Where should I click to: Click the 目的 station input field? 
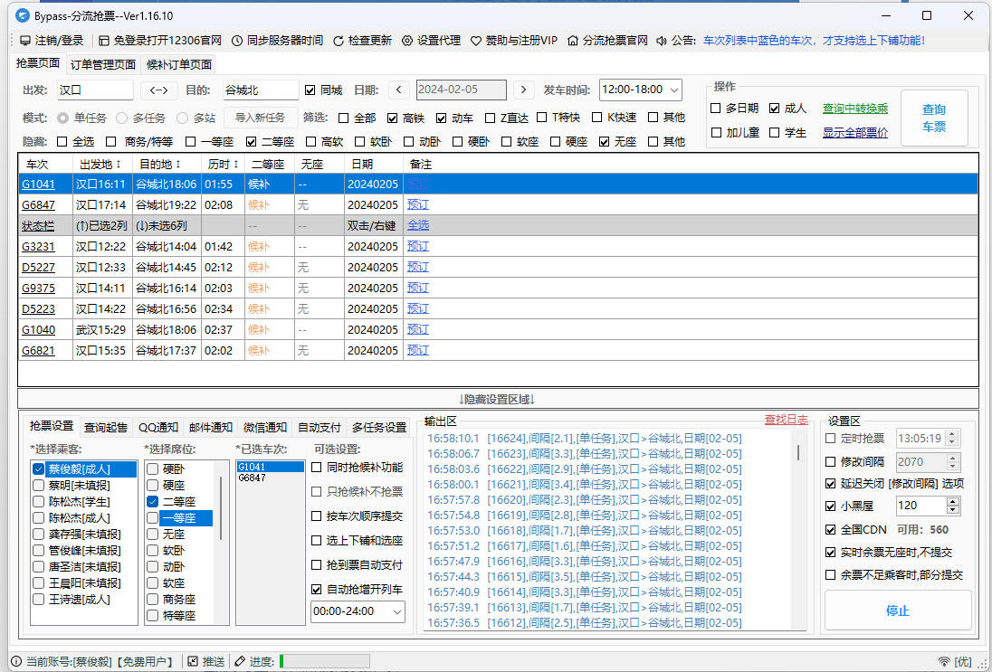260,90
